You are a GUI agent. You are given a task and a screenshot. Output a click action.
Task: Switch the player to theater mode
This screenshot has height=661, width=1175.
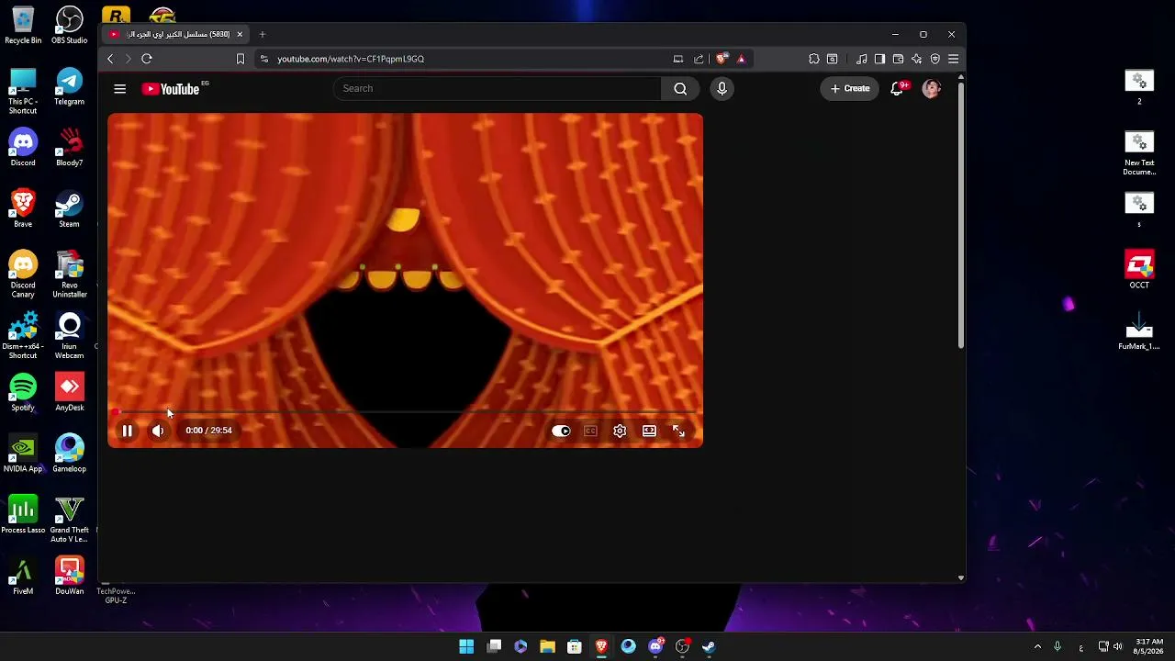649,431
